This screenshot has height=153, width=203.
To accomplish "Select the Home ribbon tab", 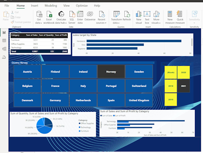I will 21,6.
